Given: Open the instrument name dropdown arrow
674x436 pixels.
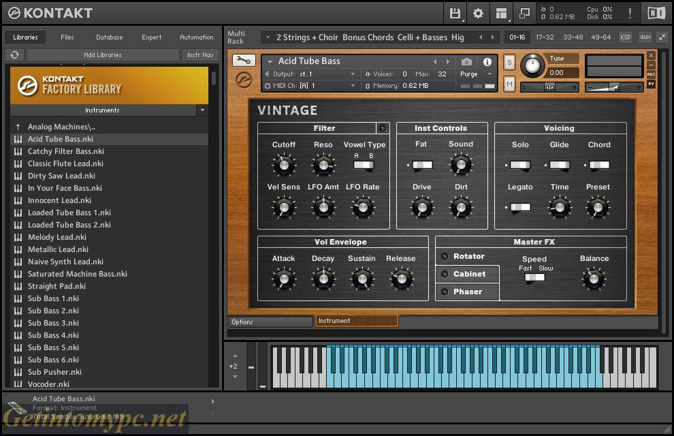Looking at the screenshot, I should point(270,61).
